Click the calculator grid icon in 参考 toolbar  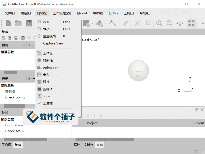[23, 38]
